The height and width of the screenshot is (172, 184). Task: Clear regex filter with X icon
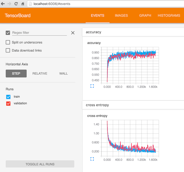click(x=73, y=33)
